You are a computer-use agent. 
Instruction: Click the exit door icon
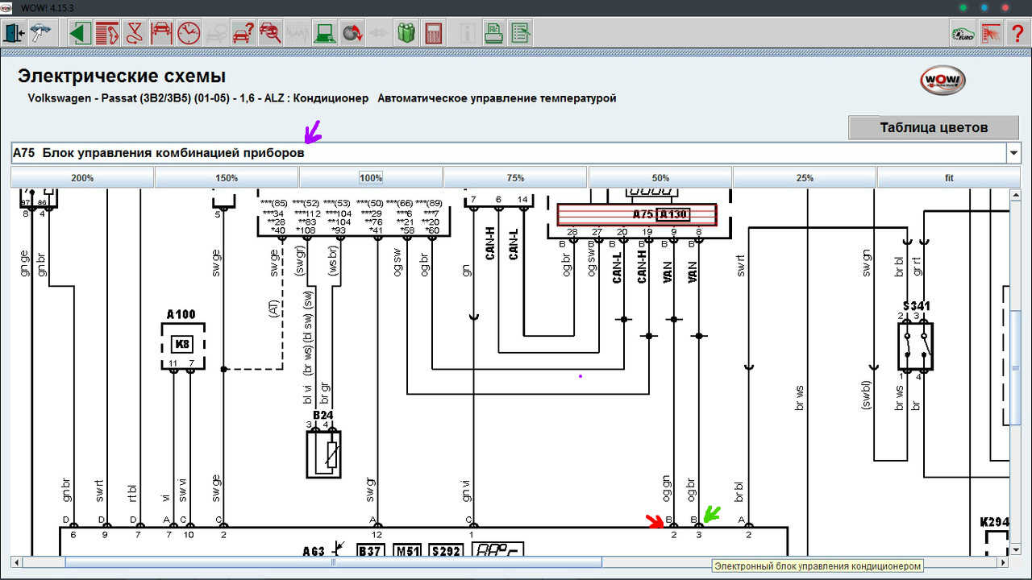click(x=14, y=33)
